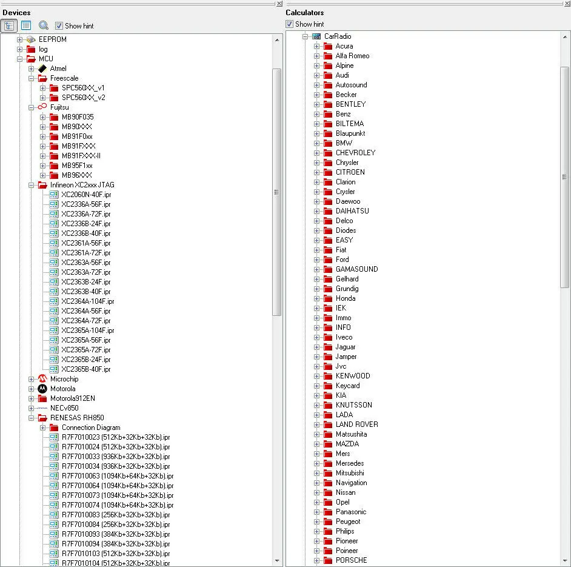Collapse the CarRadio node
Image resolution: width=571 pixels, height=567 pixels.
pos(305,36)
